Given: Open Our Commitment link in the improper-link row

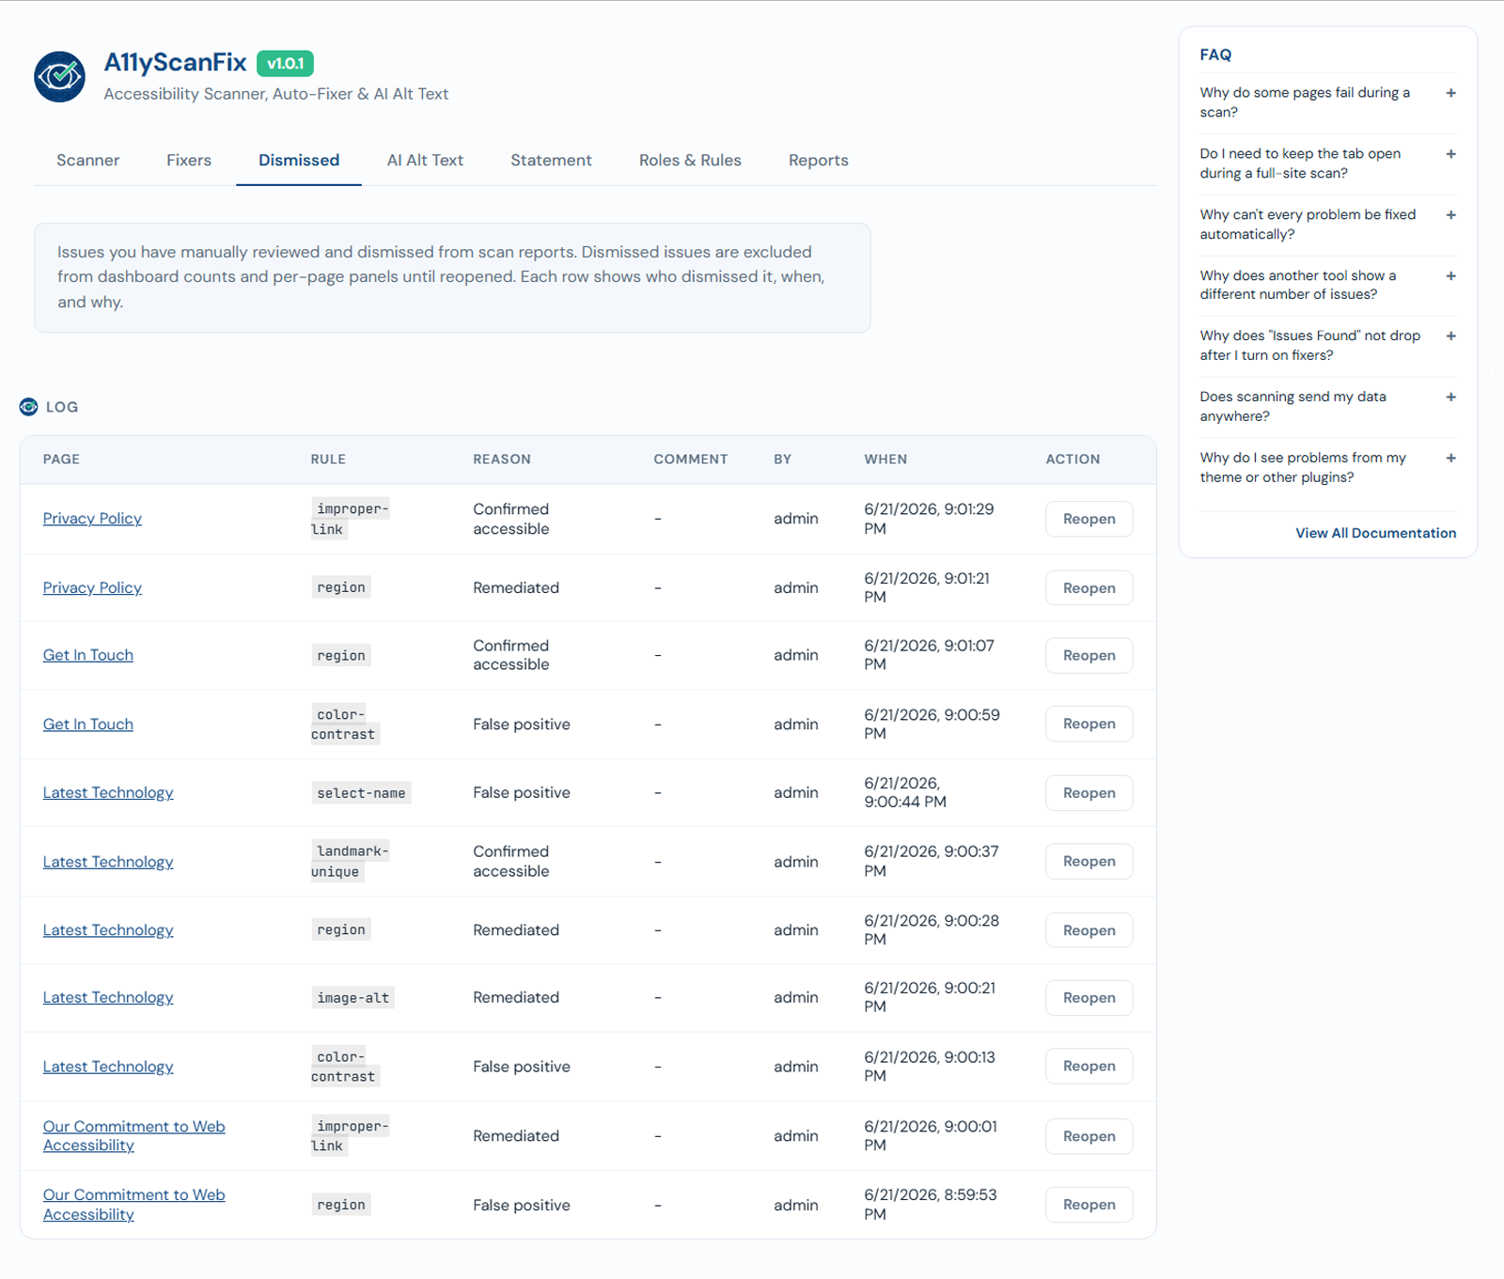Looking at the screenshot, I should (133, 1136).
